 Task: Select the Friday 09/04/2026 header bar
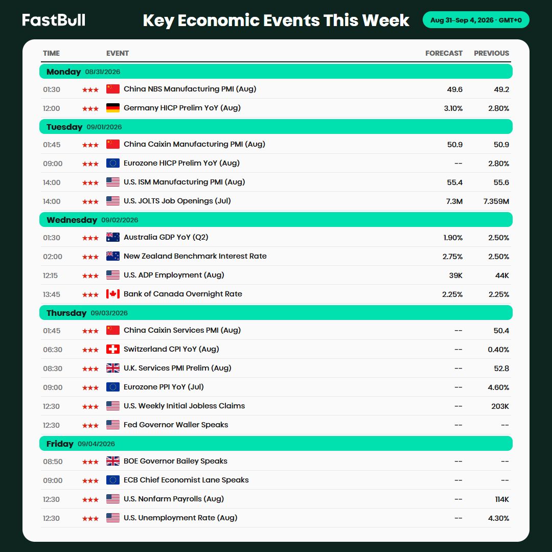click(275, 444)
